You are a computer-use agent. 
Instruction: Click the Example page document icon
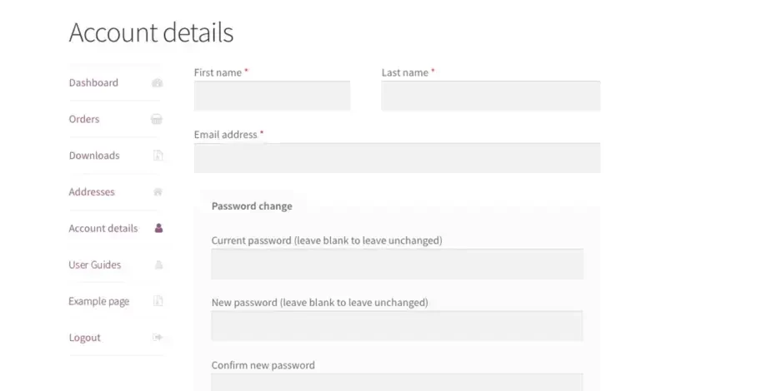(158, 301)
